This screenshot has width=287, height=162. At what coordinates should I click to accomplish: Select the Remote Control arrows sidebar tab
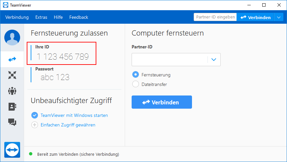(x=12, y=59)
